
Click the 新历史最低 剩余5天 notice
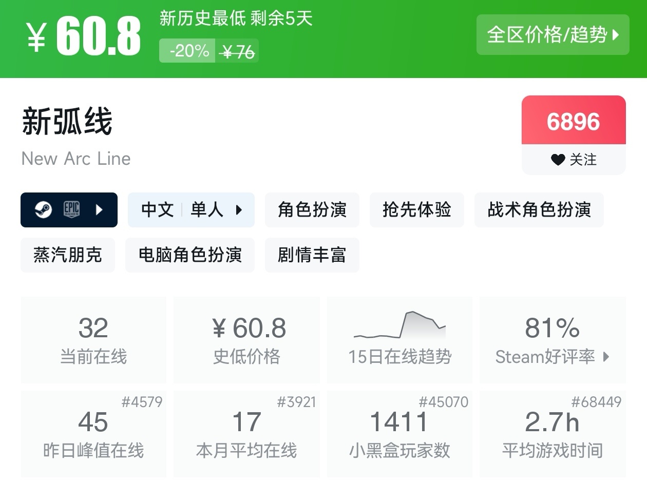tap(236, 19)
